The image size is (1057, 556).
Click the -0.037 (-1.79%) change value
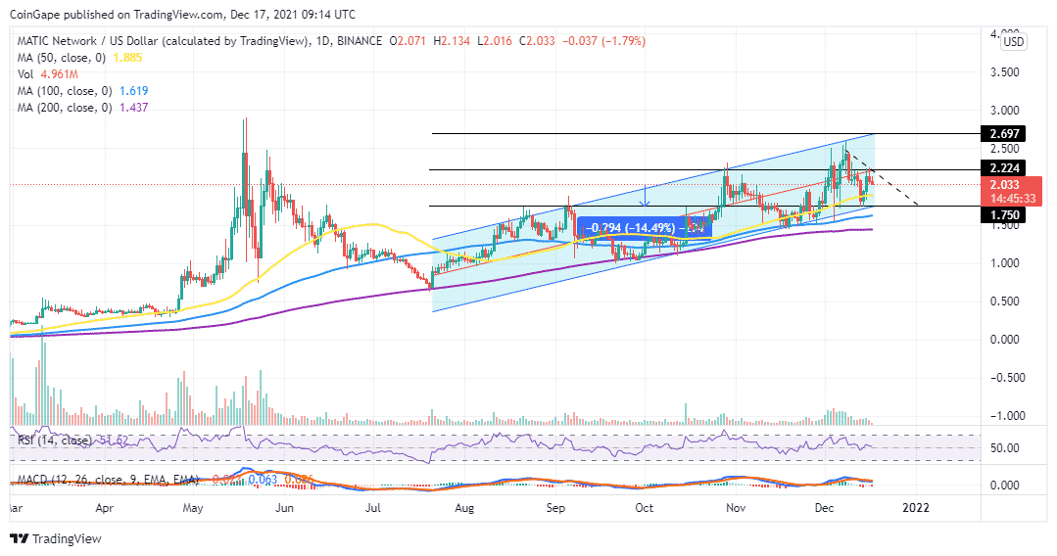(604, 41)
